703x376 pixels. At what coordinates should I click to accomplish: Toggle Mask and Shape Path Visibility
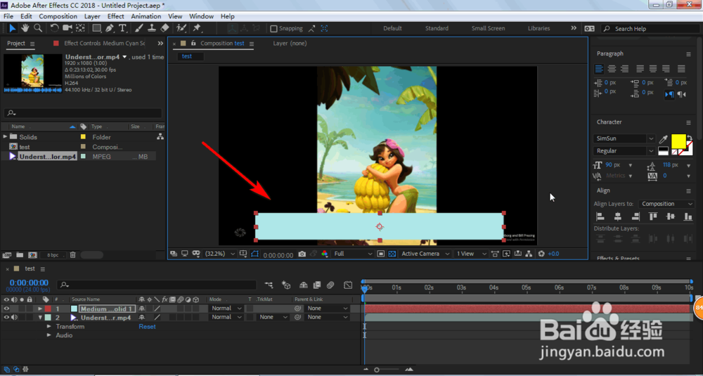pyautogui.click(x=255, y=254)
